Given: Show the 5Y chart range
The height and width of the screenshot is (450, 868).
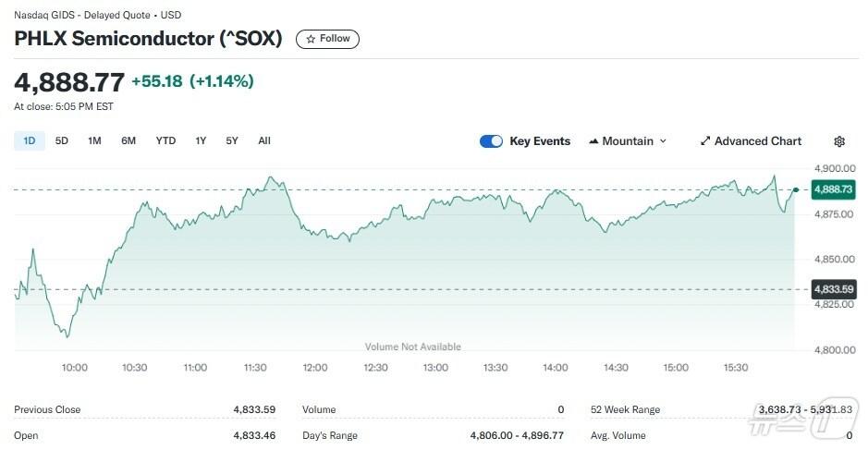Looking at the screenshot, I should click(x=232, y=140).
